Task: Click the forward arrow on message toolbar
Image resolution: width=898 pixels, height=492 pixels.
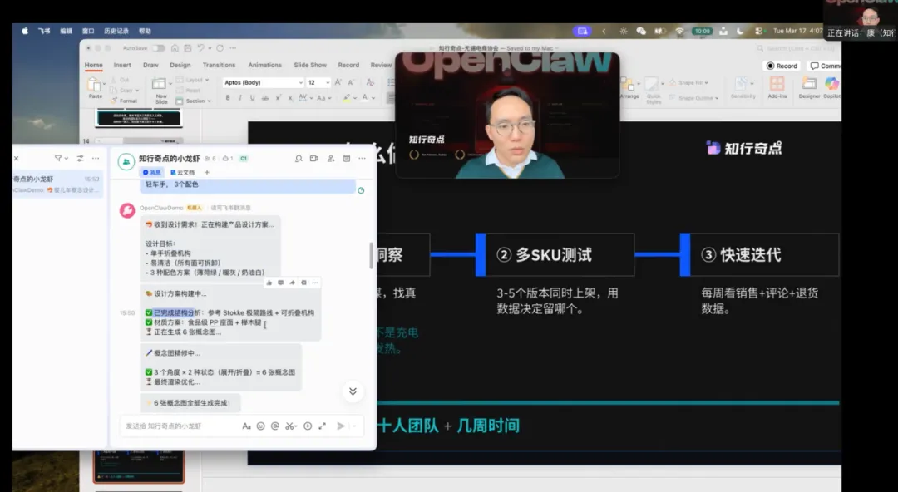Action: point(292,283)
